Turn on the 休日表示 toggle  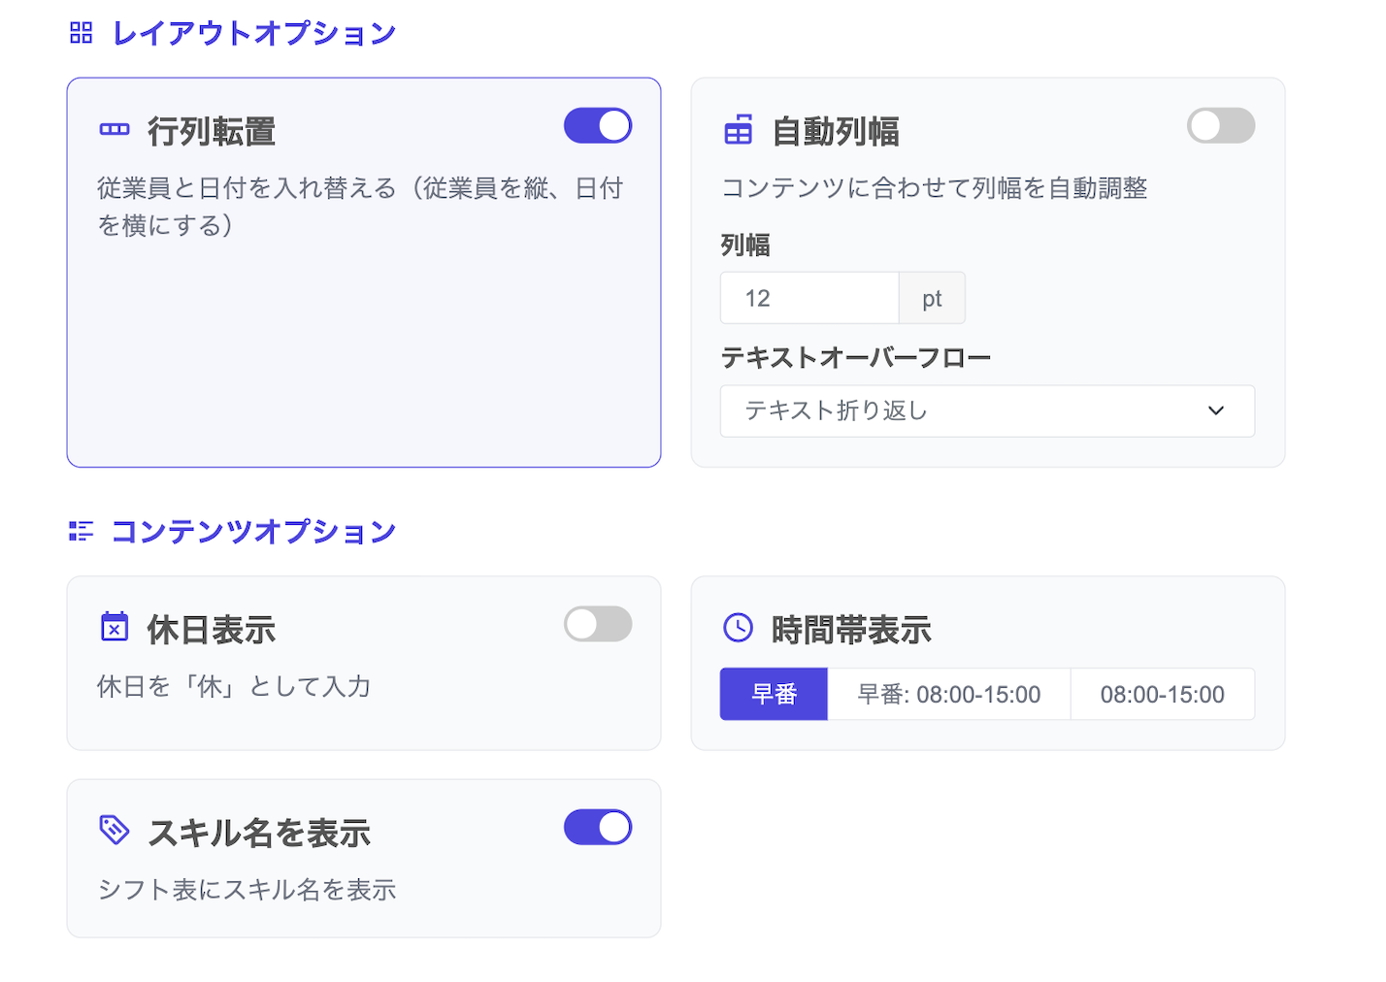pos(597,624)
